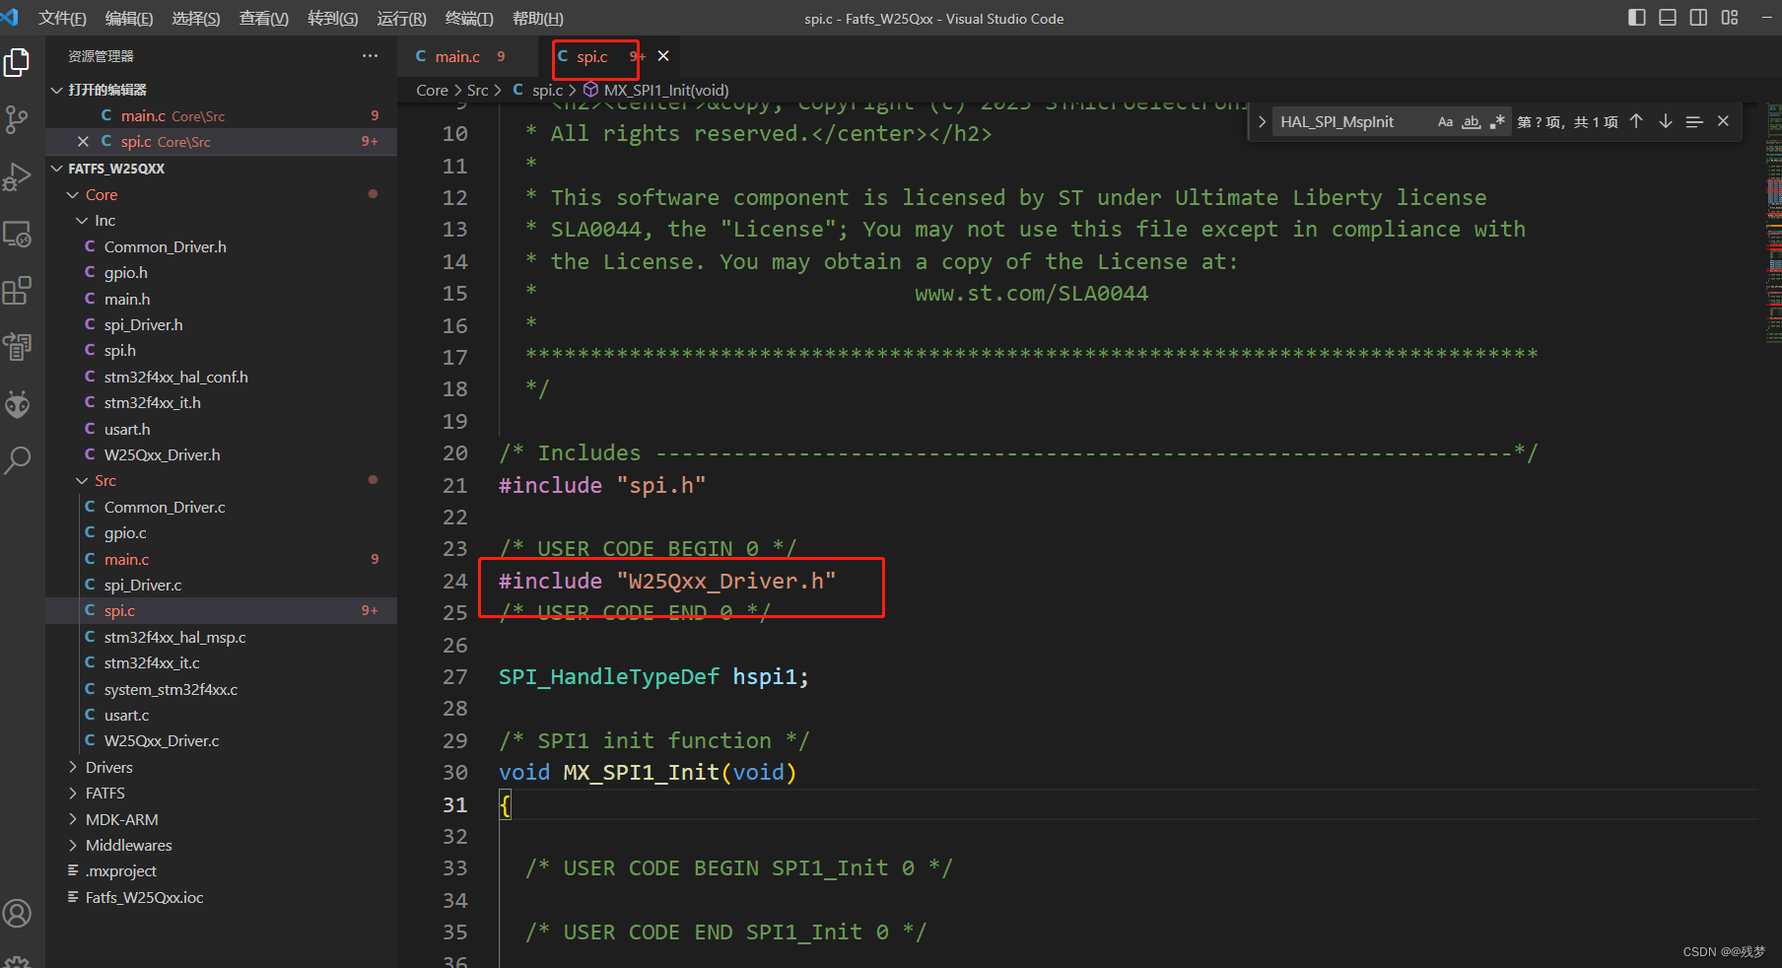Viewport: 1782px width, 968px height.
Task: Open the 帮助(H) menu
Action: (x=538, y=19)
